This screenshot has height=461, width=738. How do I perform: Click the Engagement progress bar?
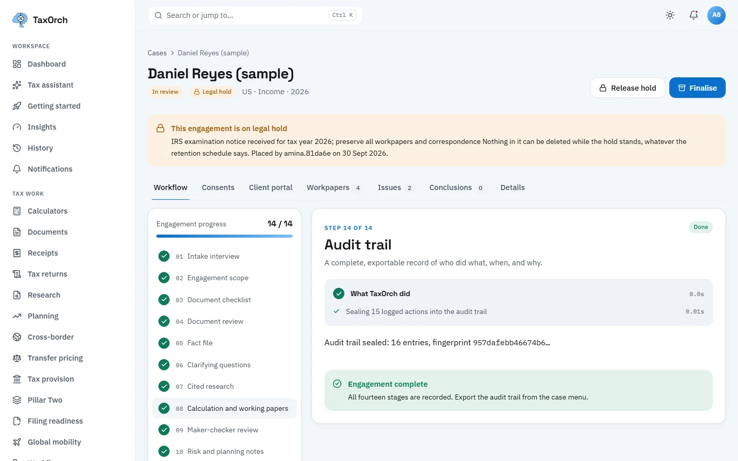(224, 236)
